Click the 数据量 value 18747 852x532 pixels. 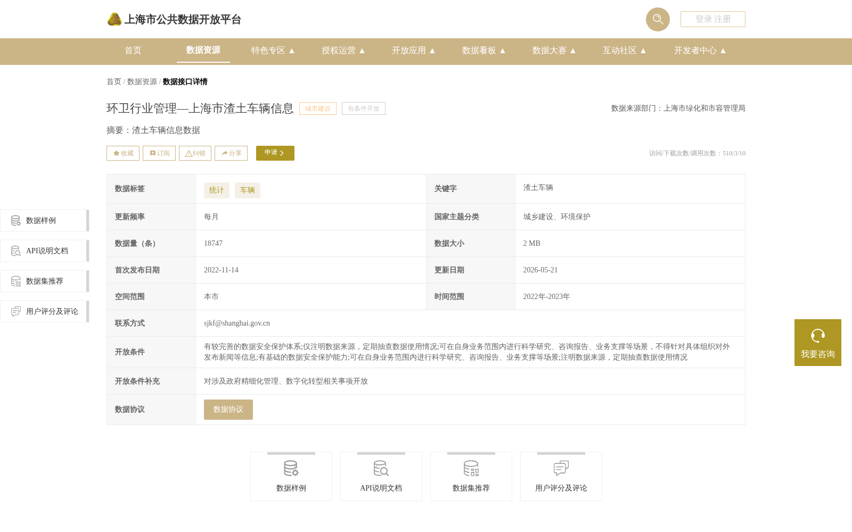tap(213, 243)
